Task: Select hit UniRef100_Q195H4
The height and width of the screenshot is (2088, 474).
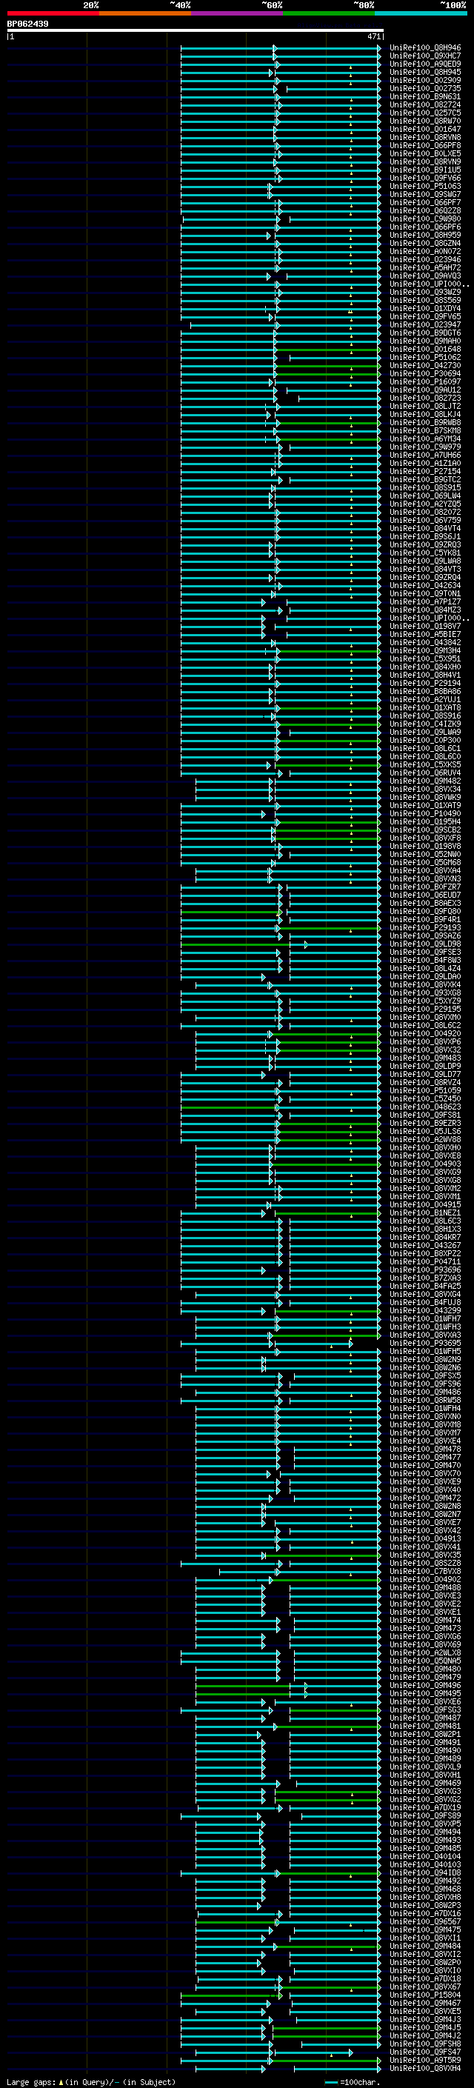Action: point(425,821)
